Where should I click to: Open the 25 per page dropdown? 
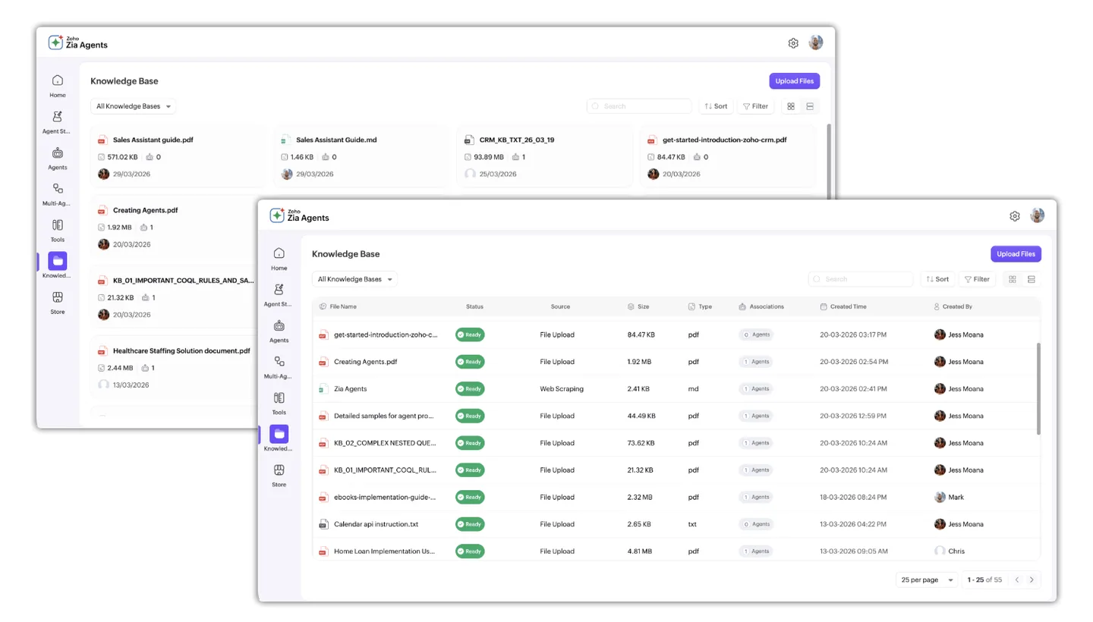tap(927, 580)
